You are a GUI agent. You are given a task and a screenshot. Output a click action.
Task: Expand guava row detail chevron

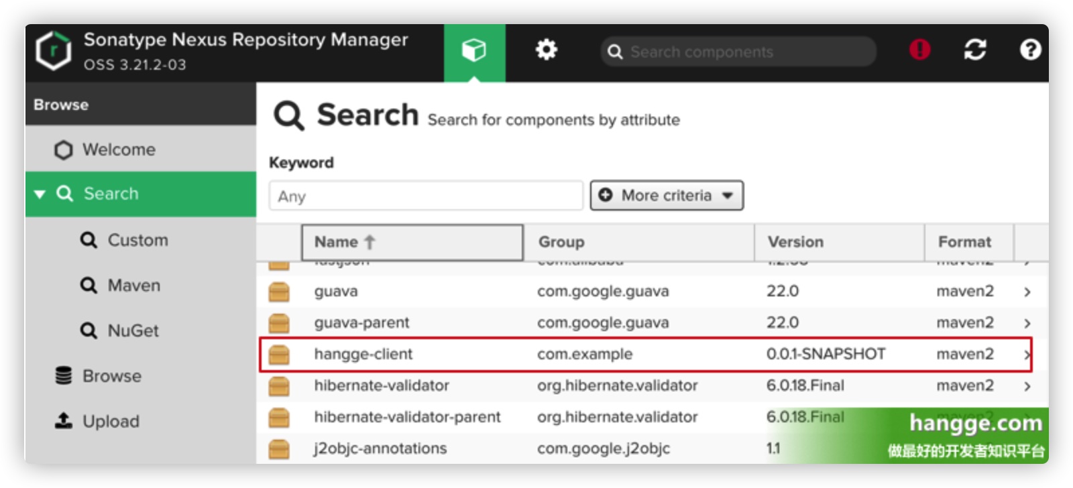1027,292
